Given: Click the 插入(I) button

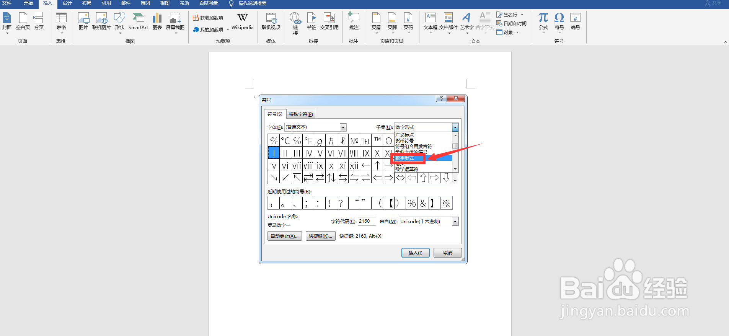Looking at the screenshot, I should (x=416, y=253).
